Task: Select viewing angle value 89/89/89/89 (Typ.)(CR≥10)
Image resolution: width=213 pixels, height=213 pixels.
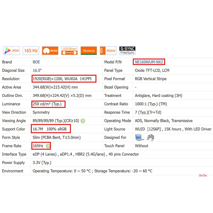Action: (56, 121)
